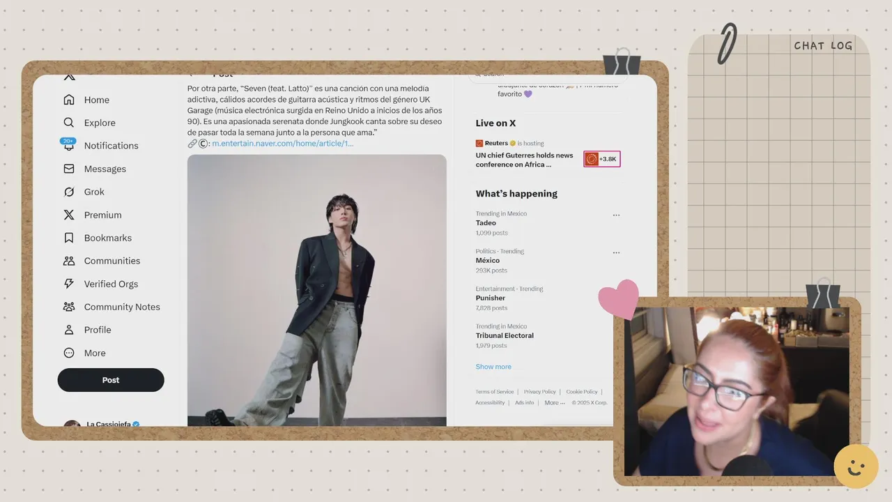Click the Communities people icon

click(x=69, y=261)
